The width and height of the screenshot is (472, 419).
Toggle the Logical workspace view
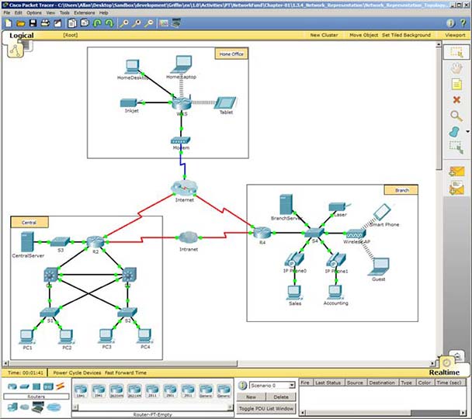pyautogui.click(x=22, y=35)
